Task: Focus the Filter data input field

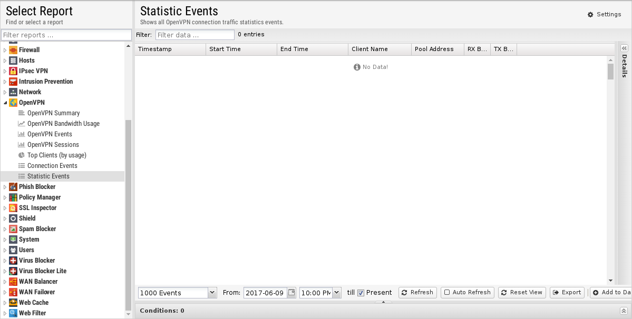Action: [x=195, y=35]
